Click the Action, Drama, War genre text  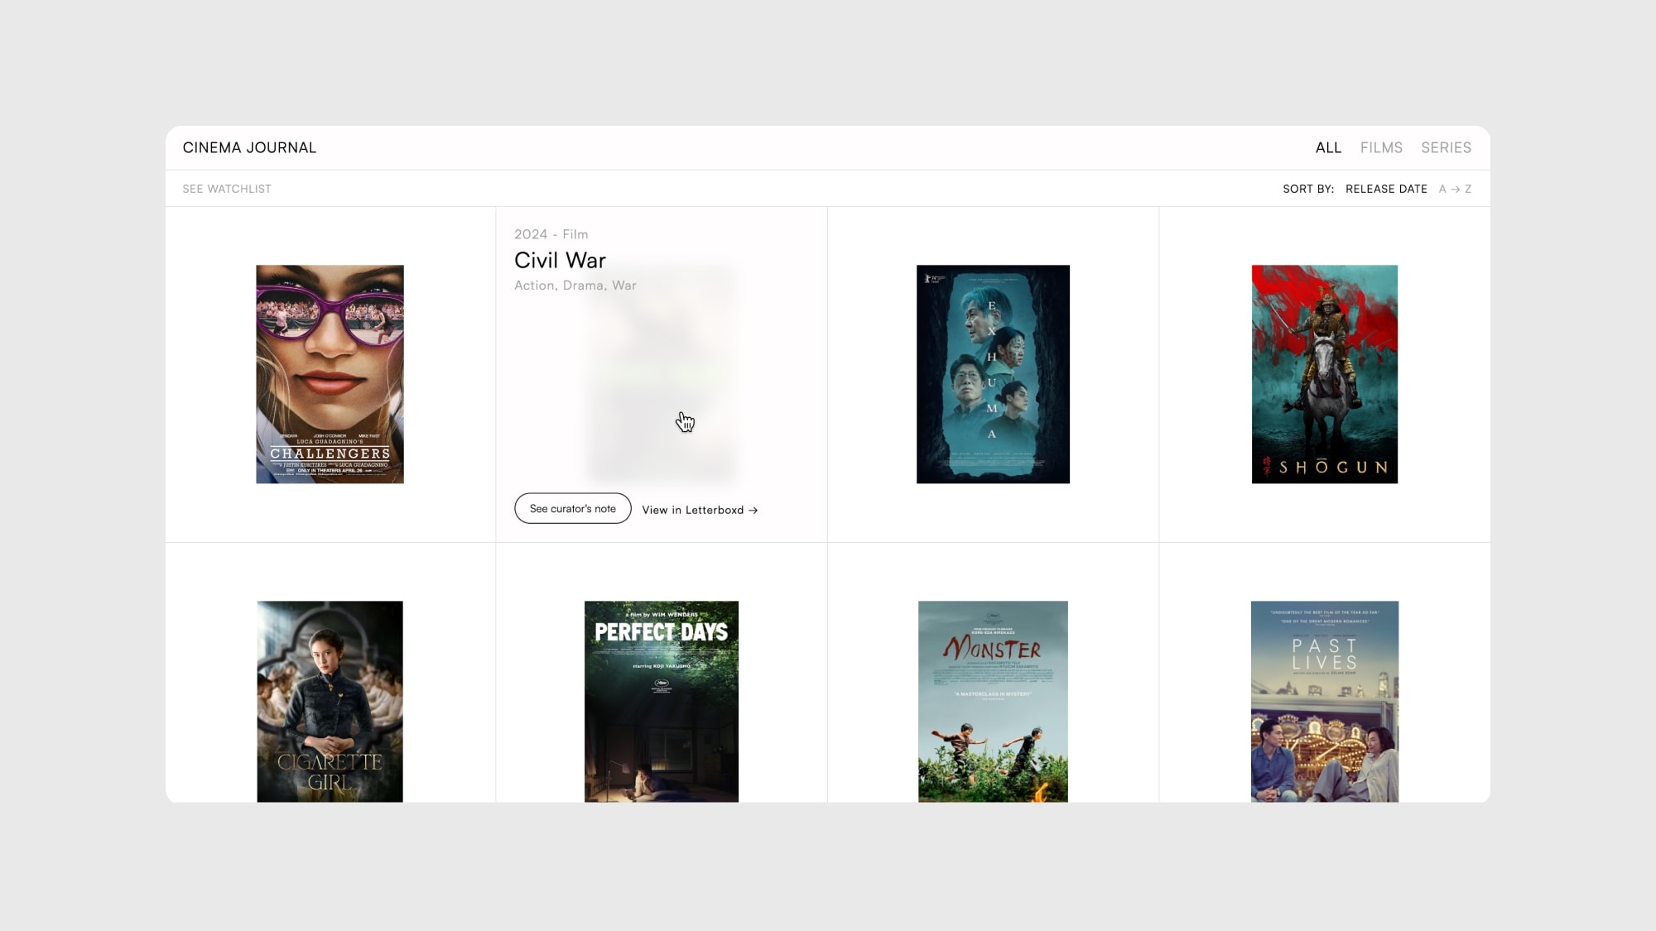(575, 285)
